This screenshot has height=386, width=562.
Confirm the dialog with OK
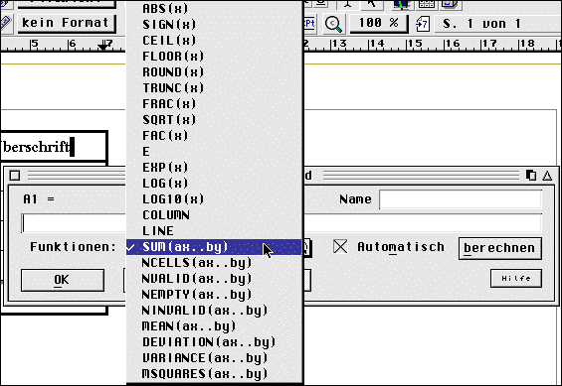tap(63, 280)
